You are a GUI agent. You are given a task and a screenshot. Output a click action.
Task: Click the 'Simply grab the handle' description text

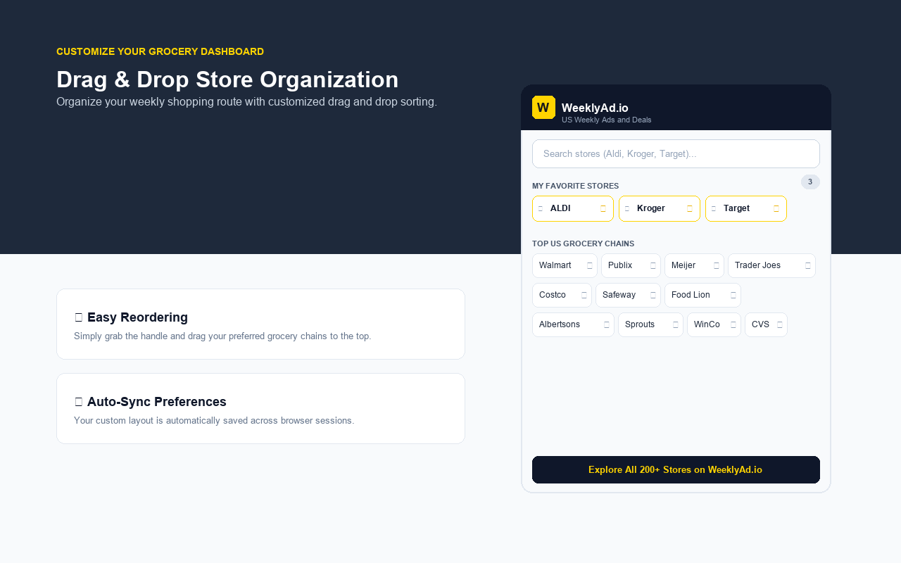tap(222, 336)
